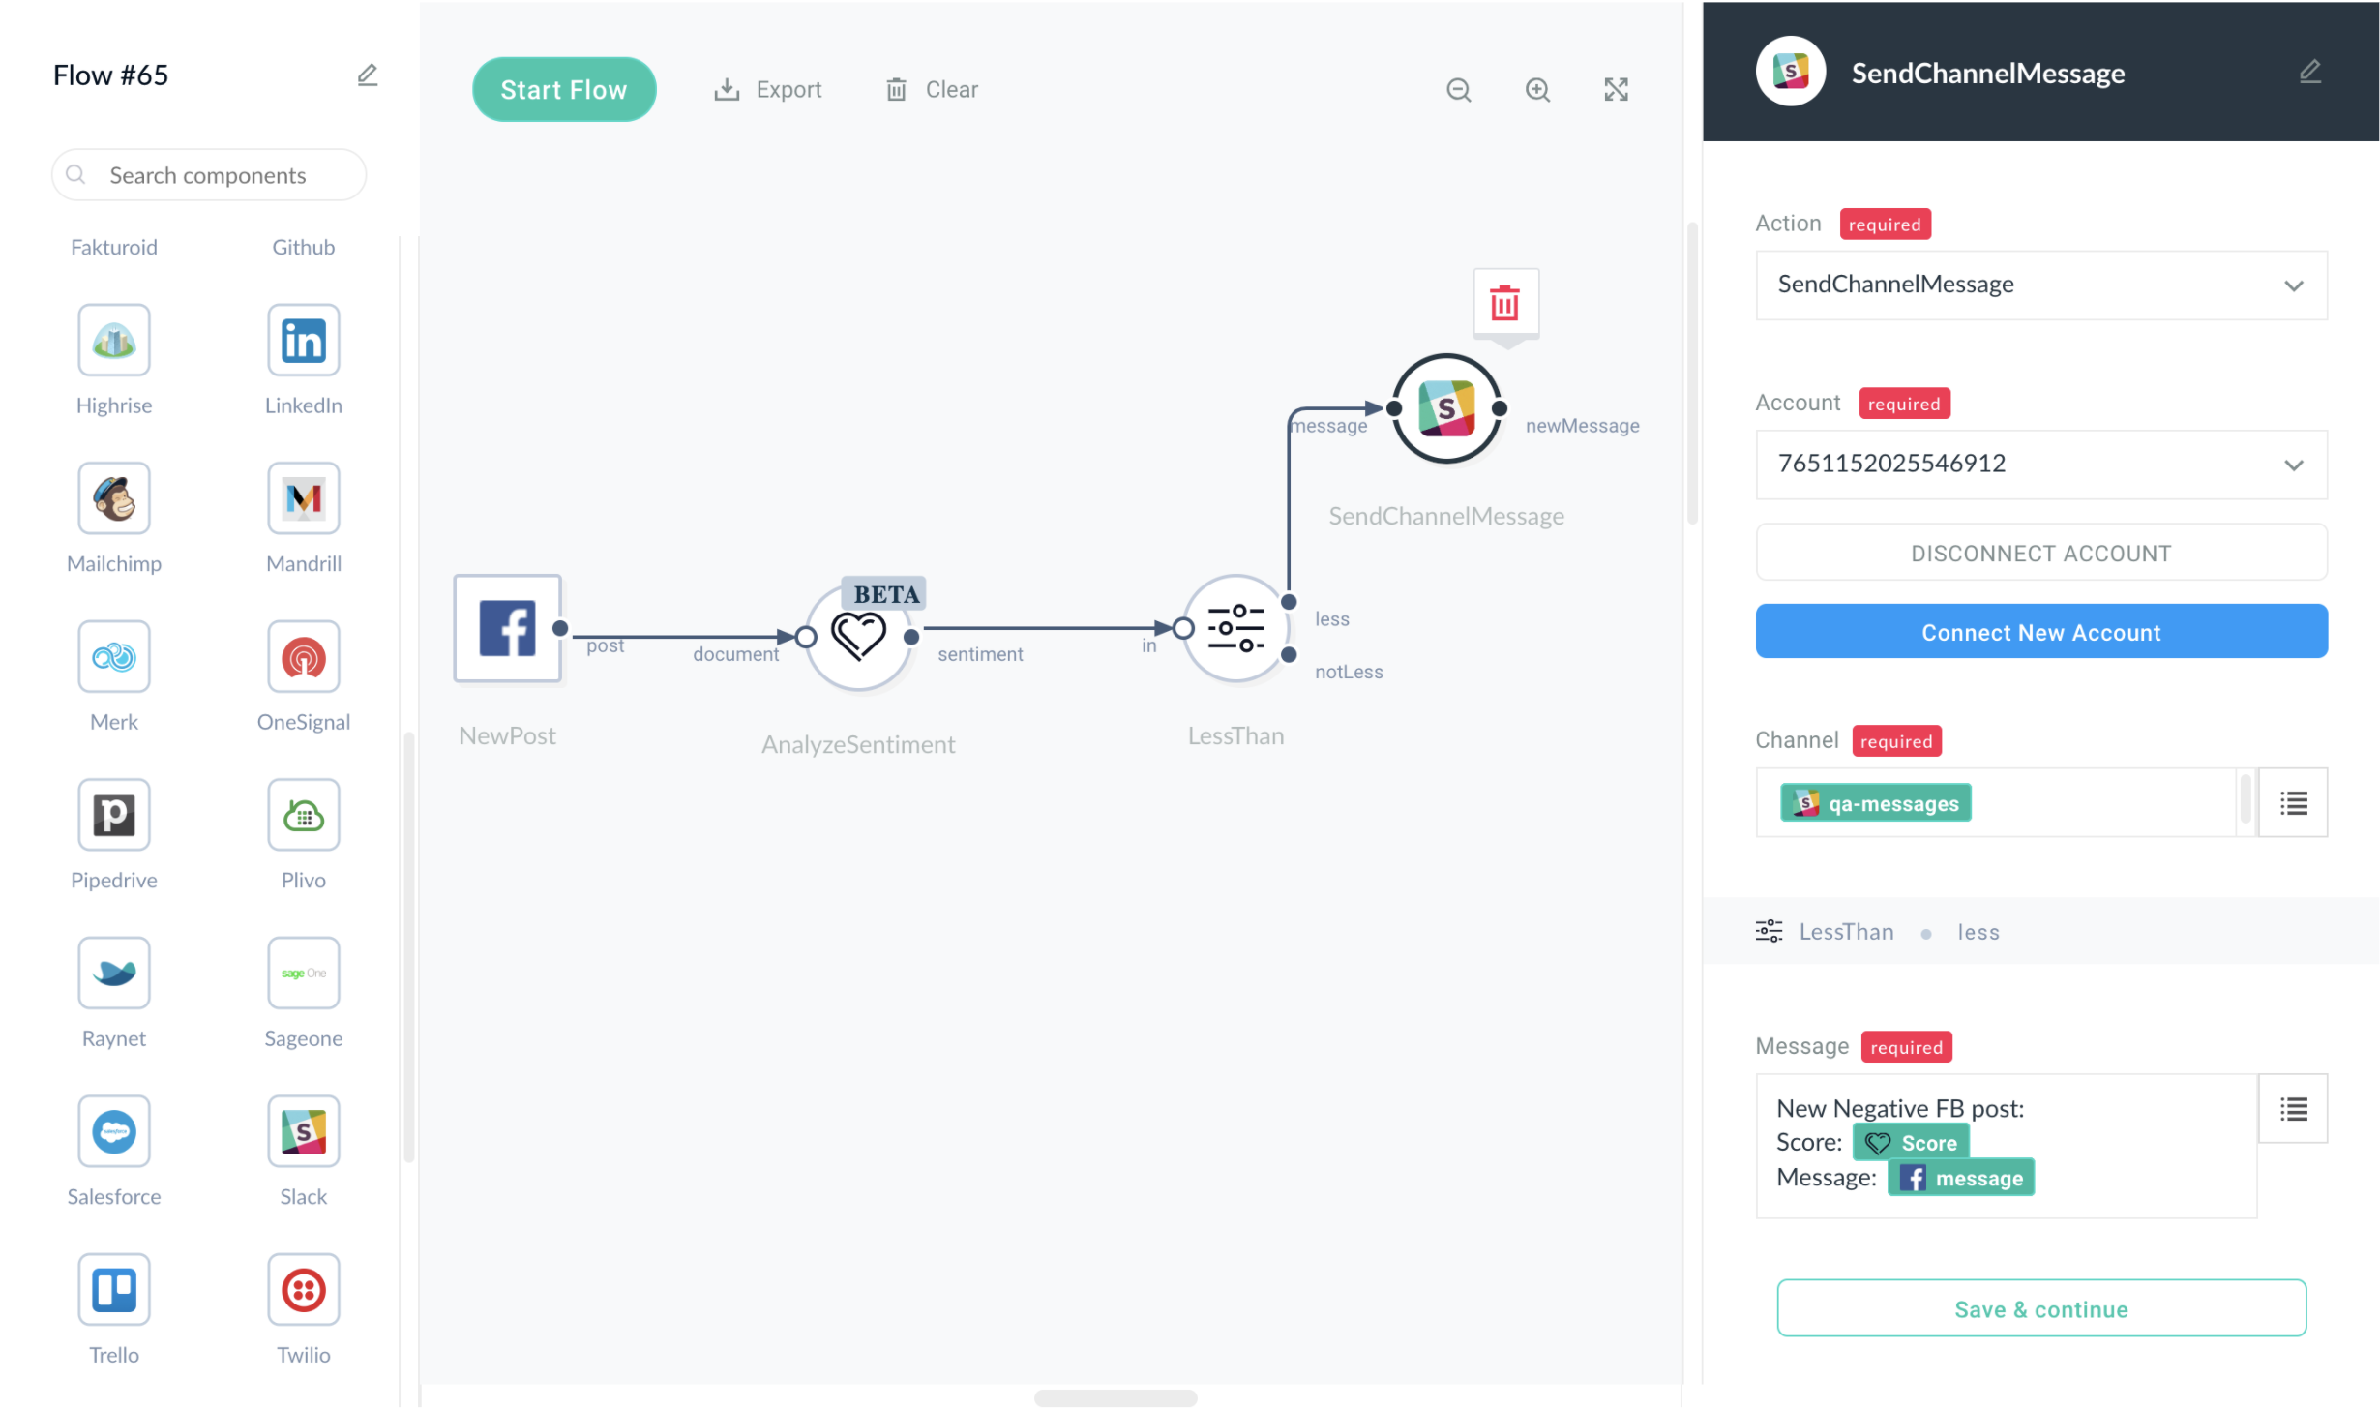Click the red trash delete node icon
The width and height of the screenshot is (2380, 1409).
1504,304
